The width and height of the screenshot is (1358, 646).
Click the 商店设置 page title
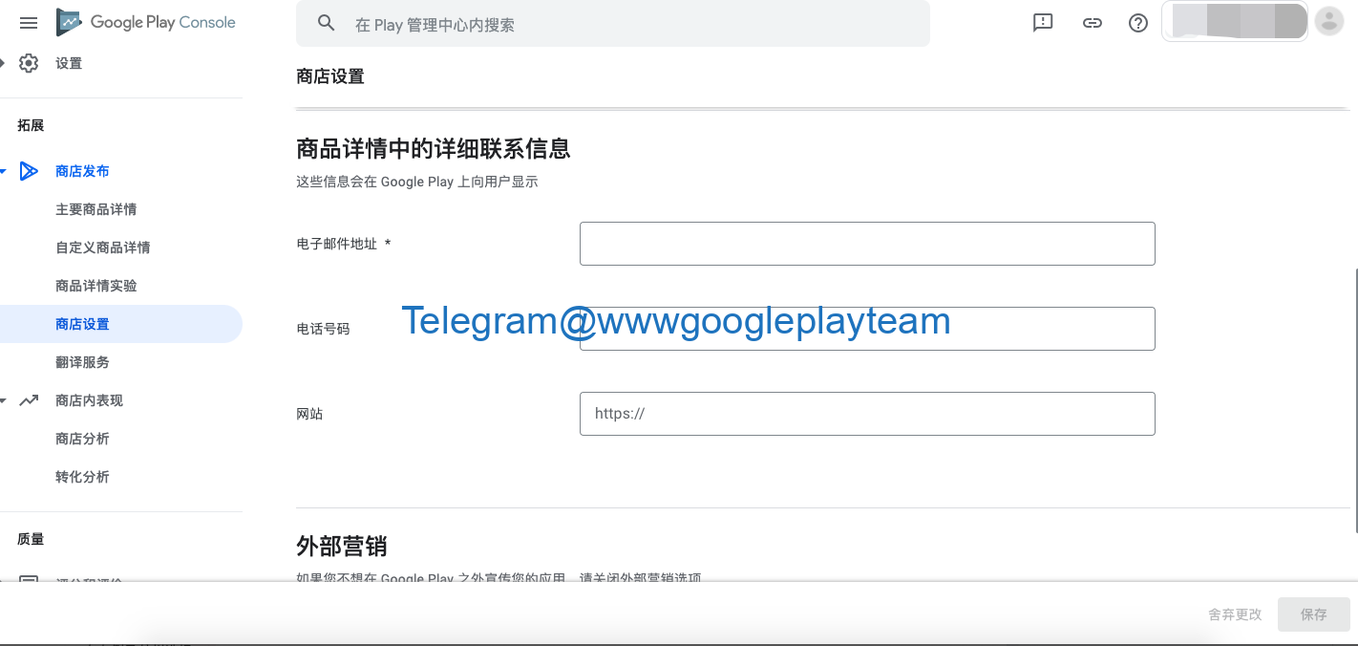click(330, 76)
